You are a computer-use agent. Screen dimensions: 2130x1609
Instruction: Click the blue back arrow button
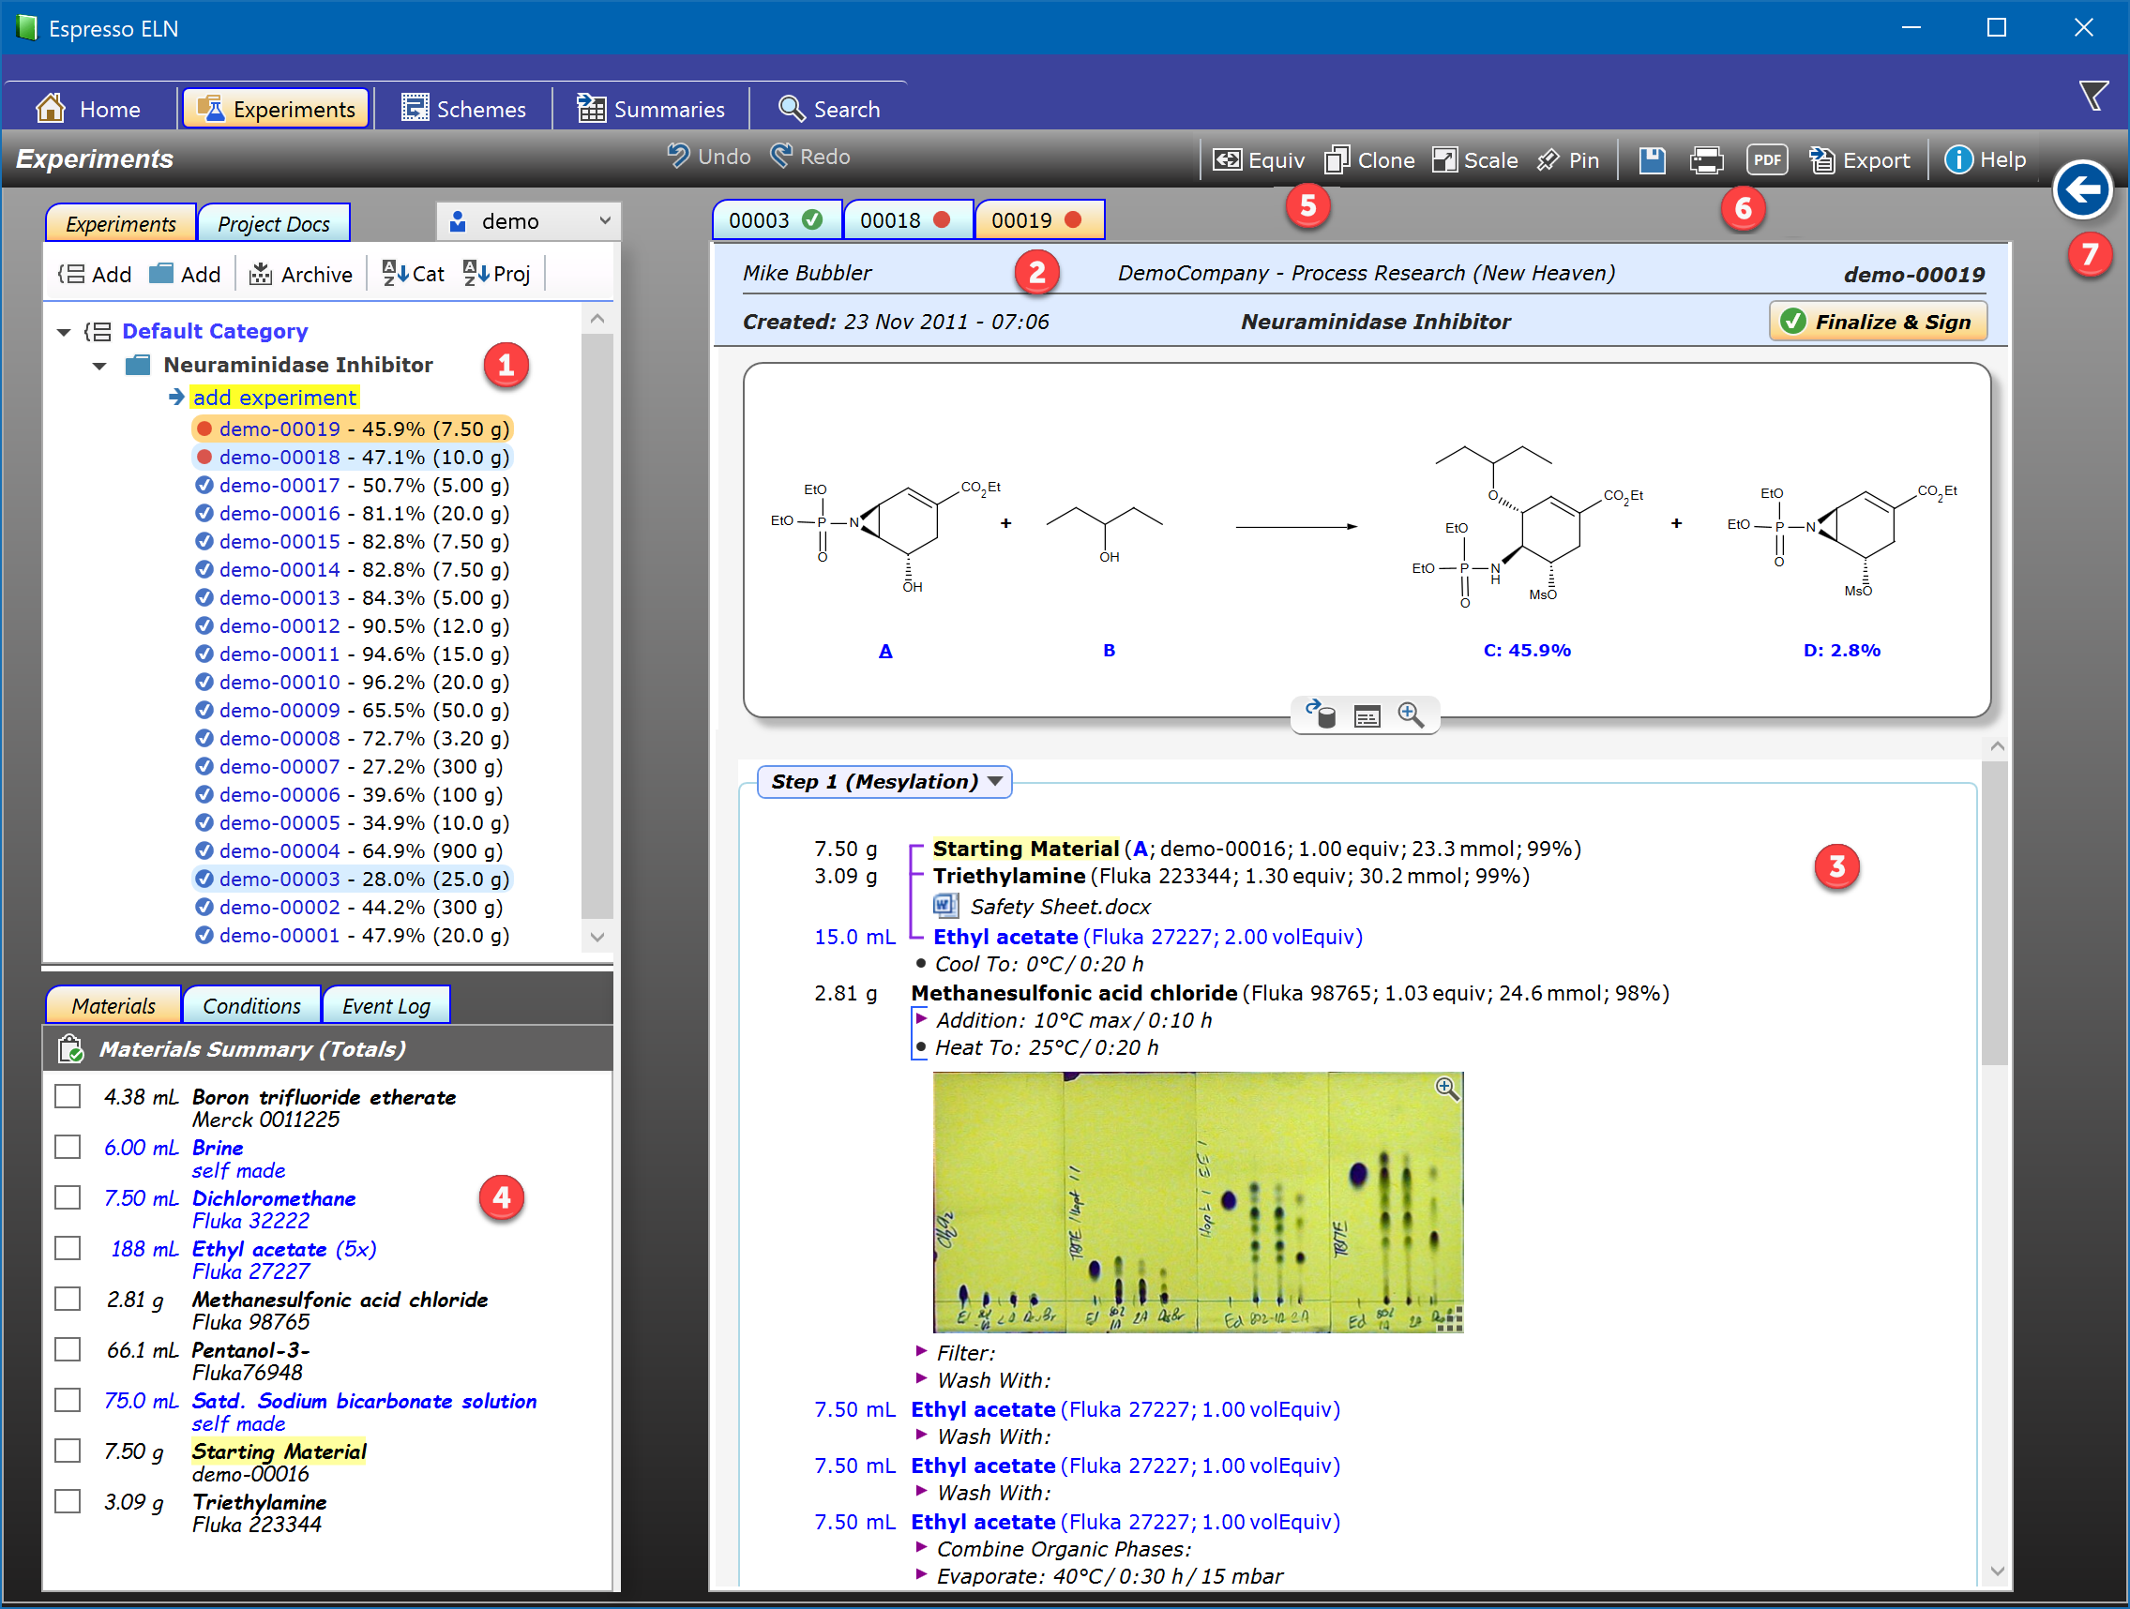click(2082, 189)
